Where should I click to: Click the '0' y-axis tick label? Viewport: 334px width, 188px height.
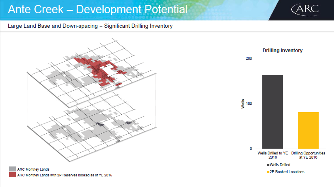click(x=251, y=149)
